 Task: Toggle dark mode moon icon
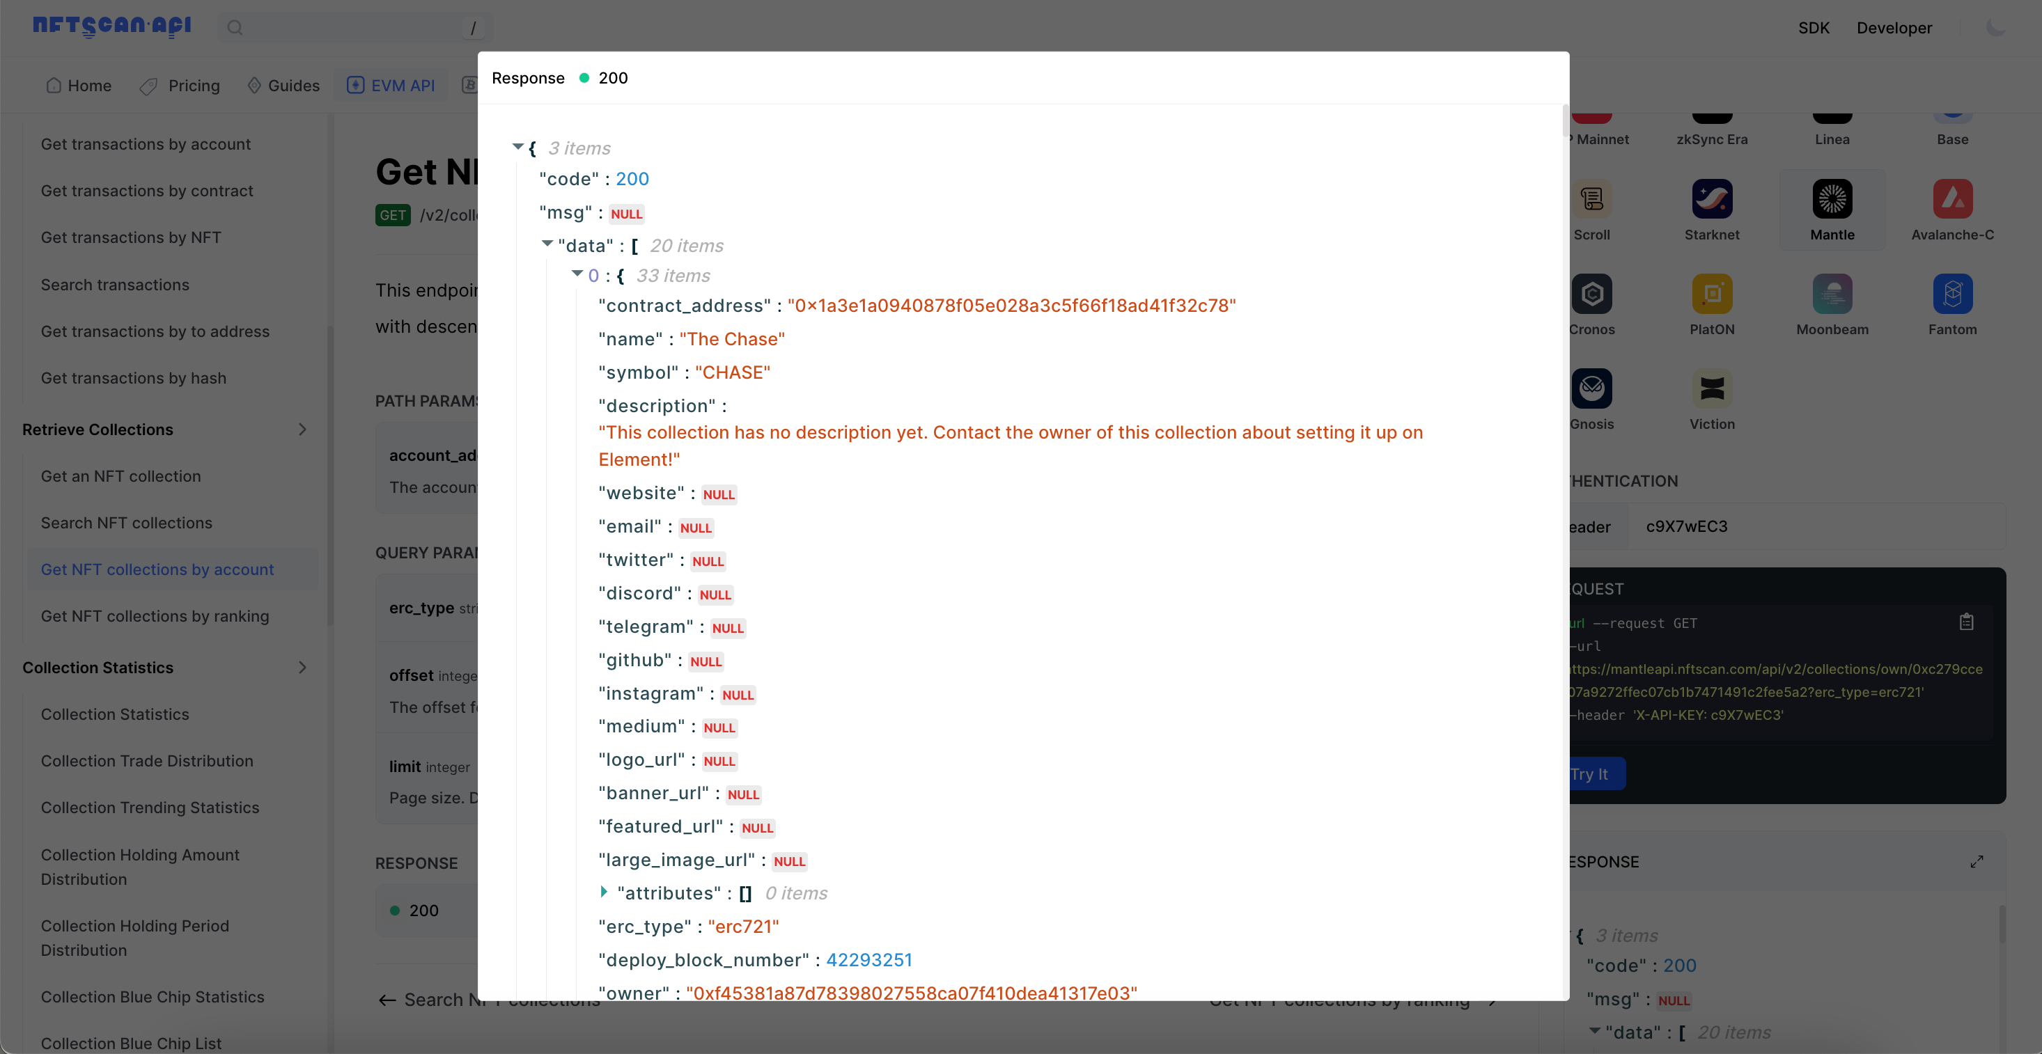pos(1996,28)
